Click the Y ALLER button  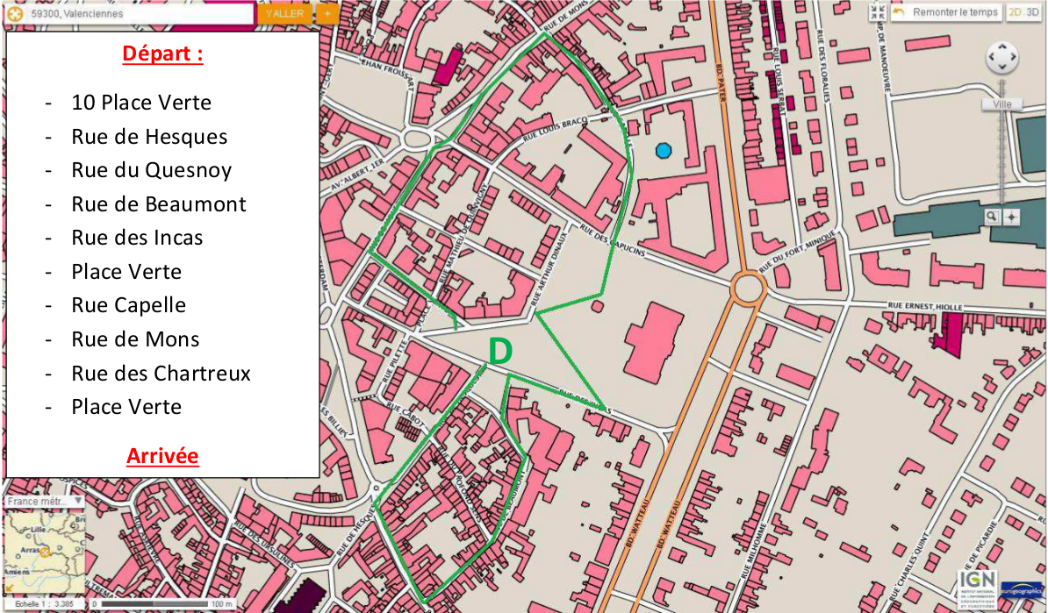[x=284, y=13]
